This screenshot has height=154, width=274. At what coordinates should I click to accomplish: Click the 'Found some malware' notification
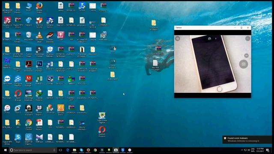pyautogui.click(x=247, y=139)
